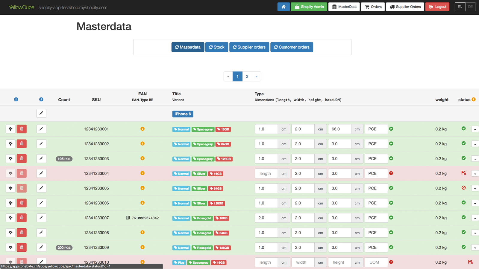Image resolution: width=479 pixels, height=269 pixels.
Task: Delete SKU 12341233002 using the trash icon
Action: point(22,144)
